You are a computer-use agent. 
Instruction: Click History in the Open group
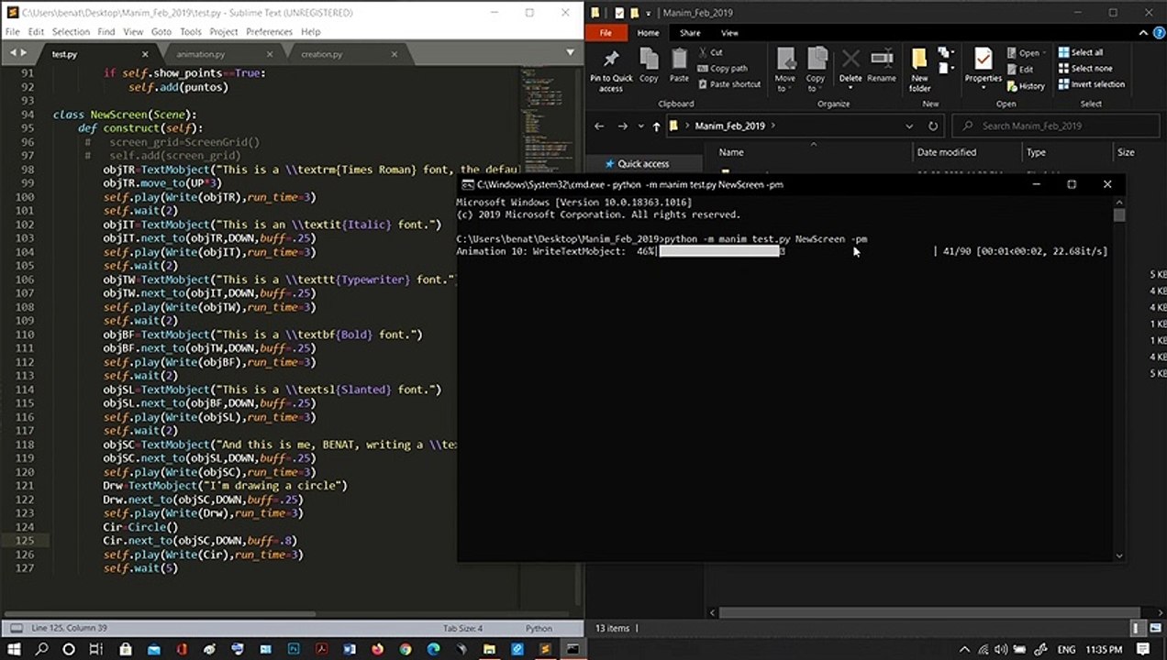click(x=1026, y=86)
